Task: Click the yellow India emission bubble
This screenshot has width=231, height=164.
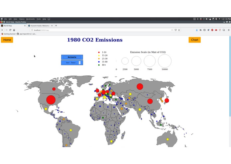Action: coord(140,110)
